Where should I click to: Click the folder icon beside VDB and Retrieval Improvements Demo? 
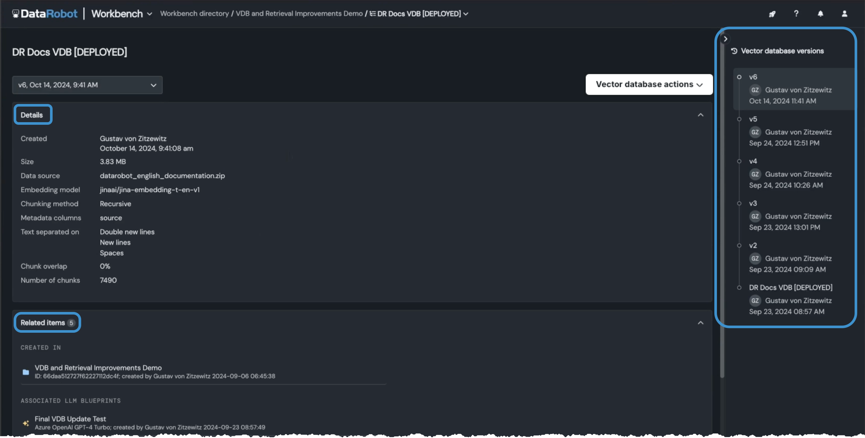click(x=26, y=372)
